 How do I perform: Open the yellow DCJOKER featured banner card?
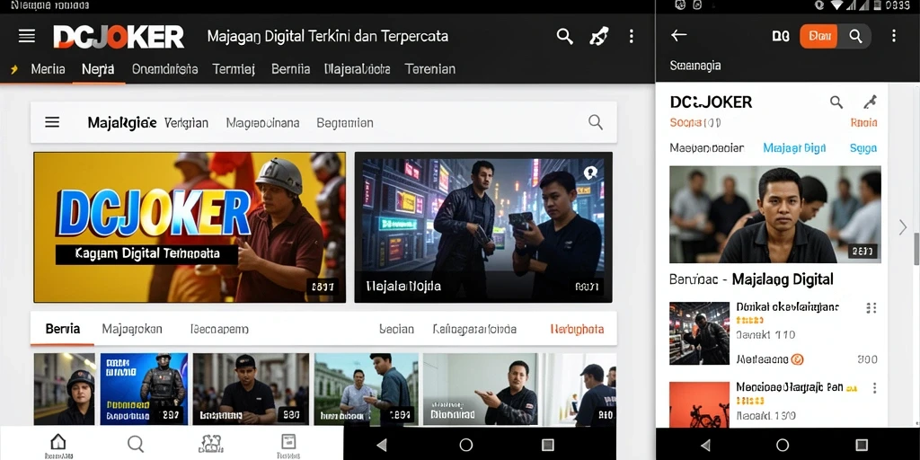tap(190, 227)
